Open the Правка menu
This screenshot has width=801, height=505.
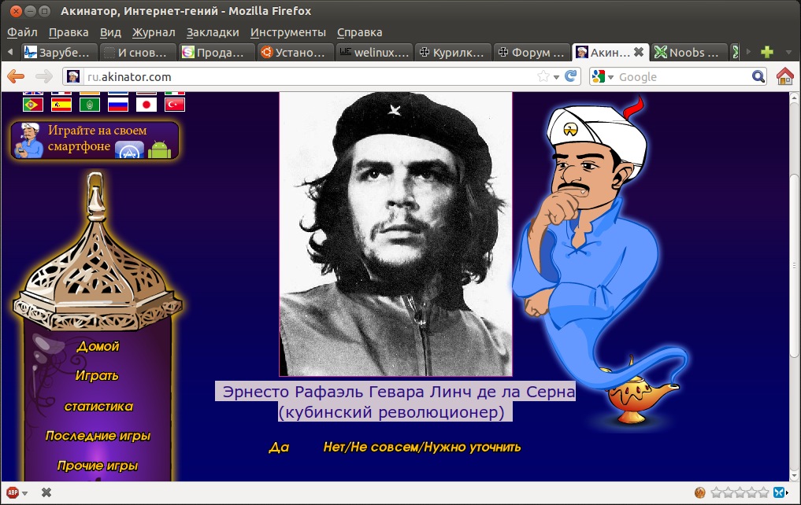coord(69,32)
